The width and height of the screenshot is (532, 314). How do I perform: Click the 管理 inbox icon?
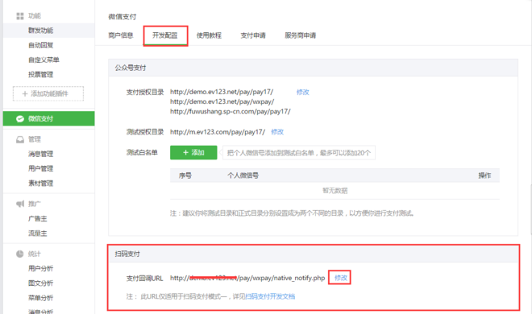point(20,139)
